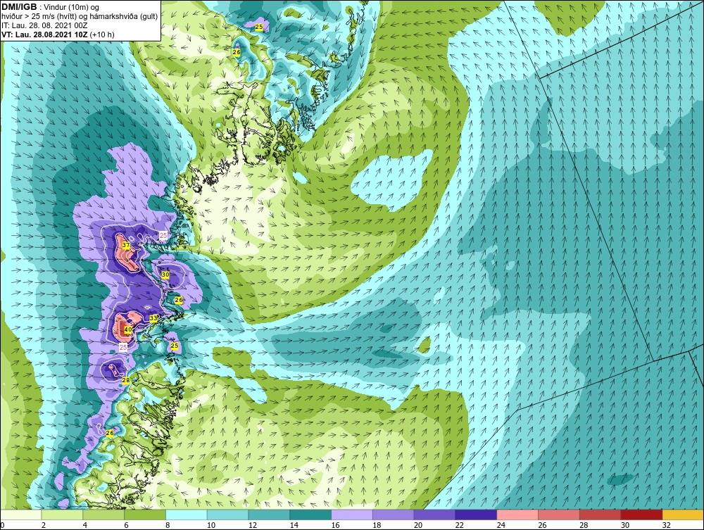Pick the 22–24 m/s dark indigo legend swatch
Screen dimensions: 704x530
(477, 515)
